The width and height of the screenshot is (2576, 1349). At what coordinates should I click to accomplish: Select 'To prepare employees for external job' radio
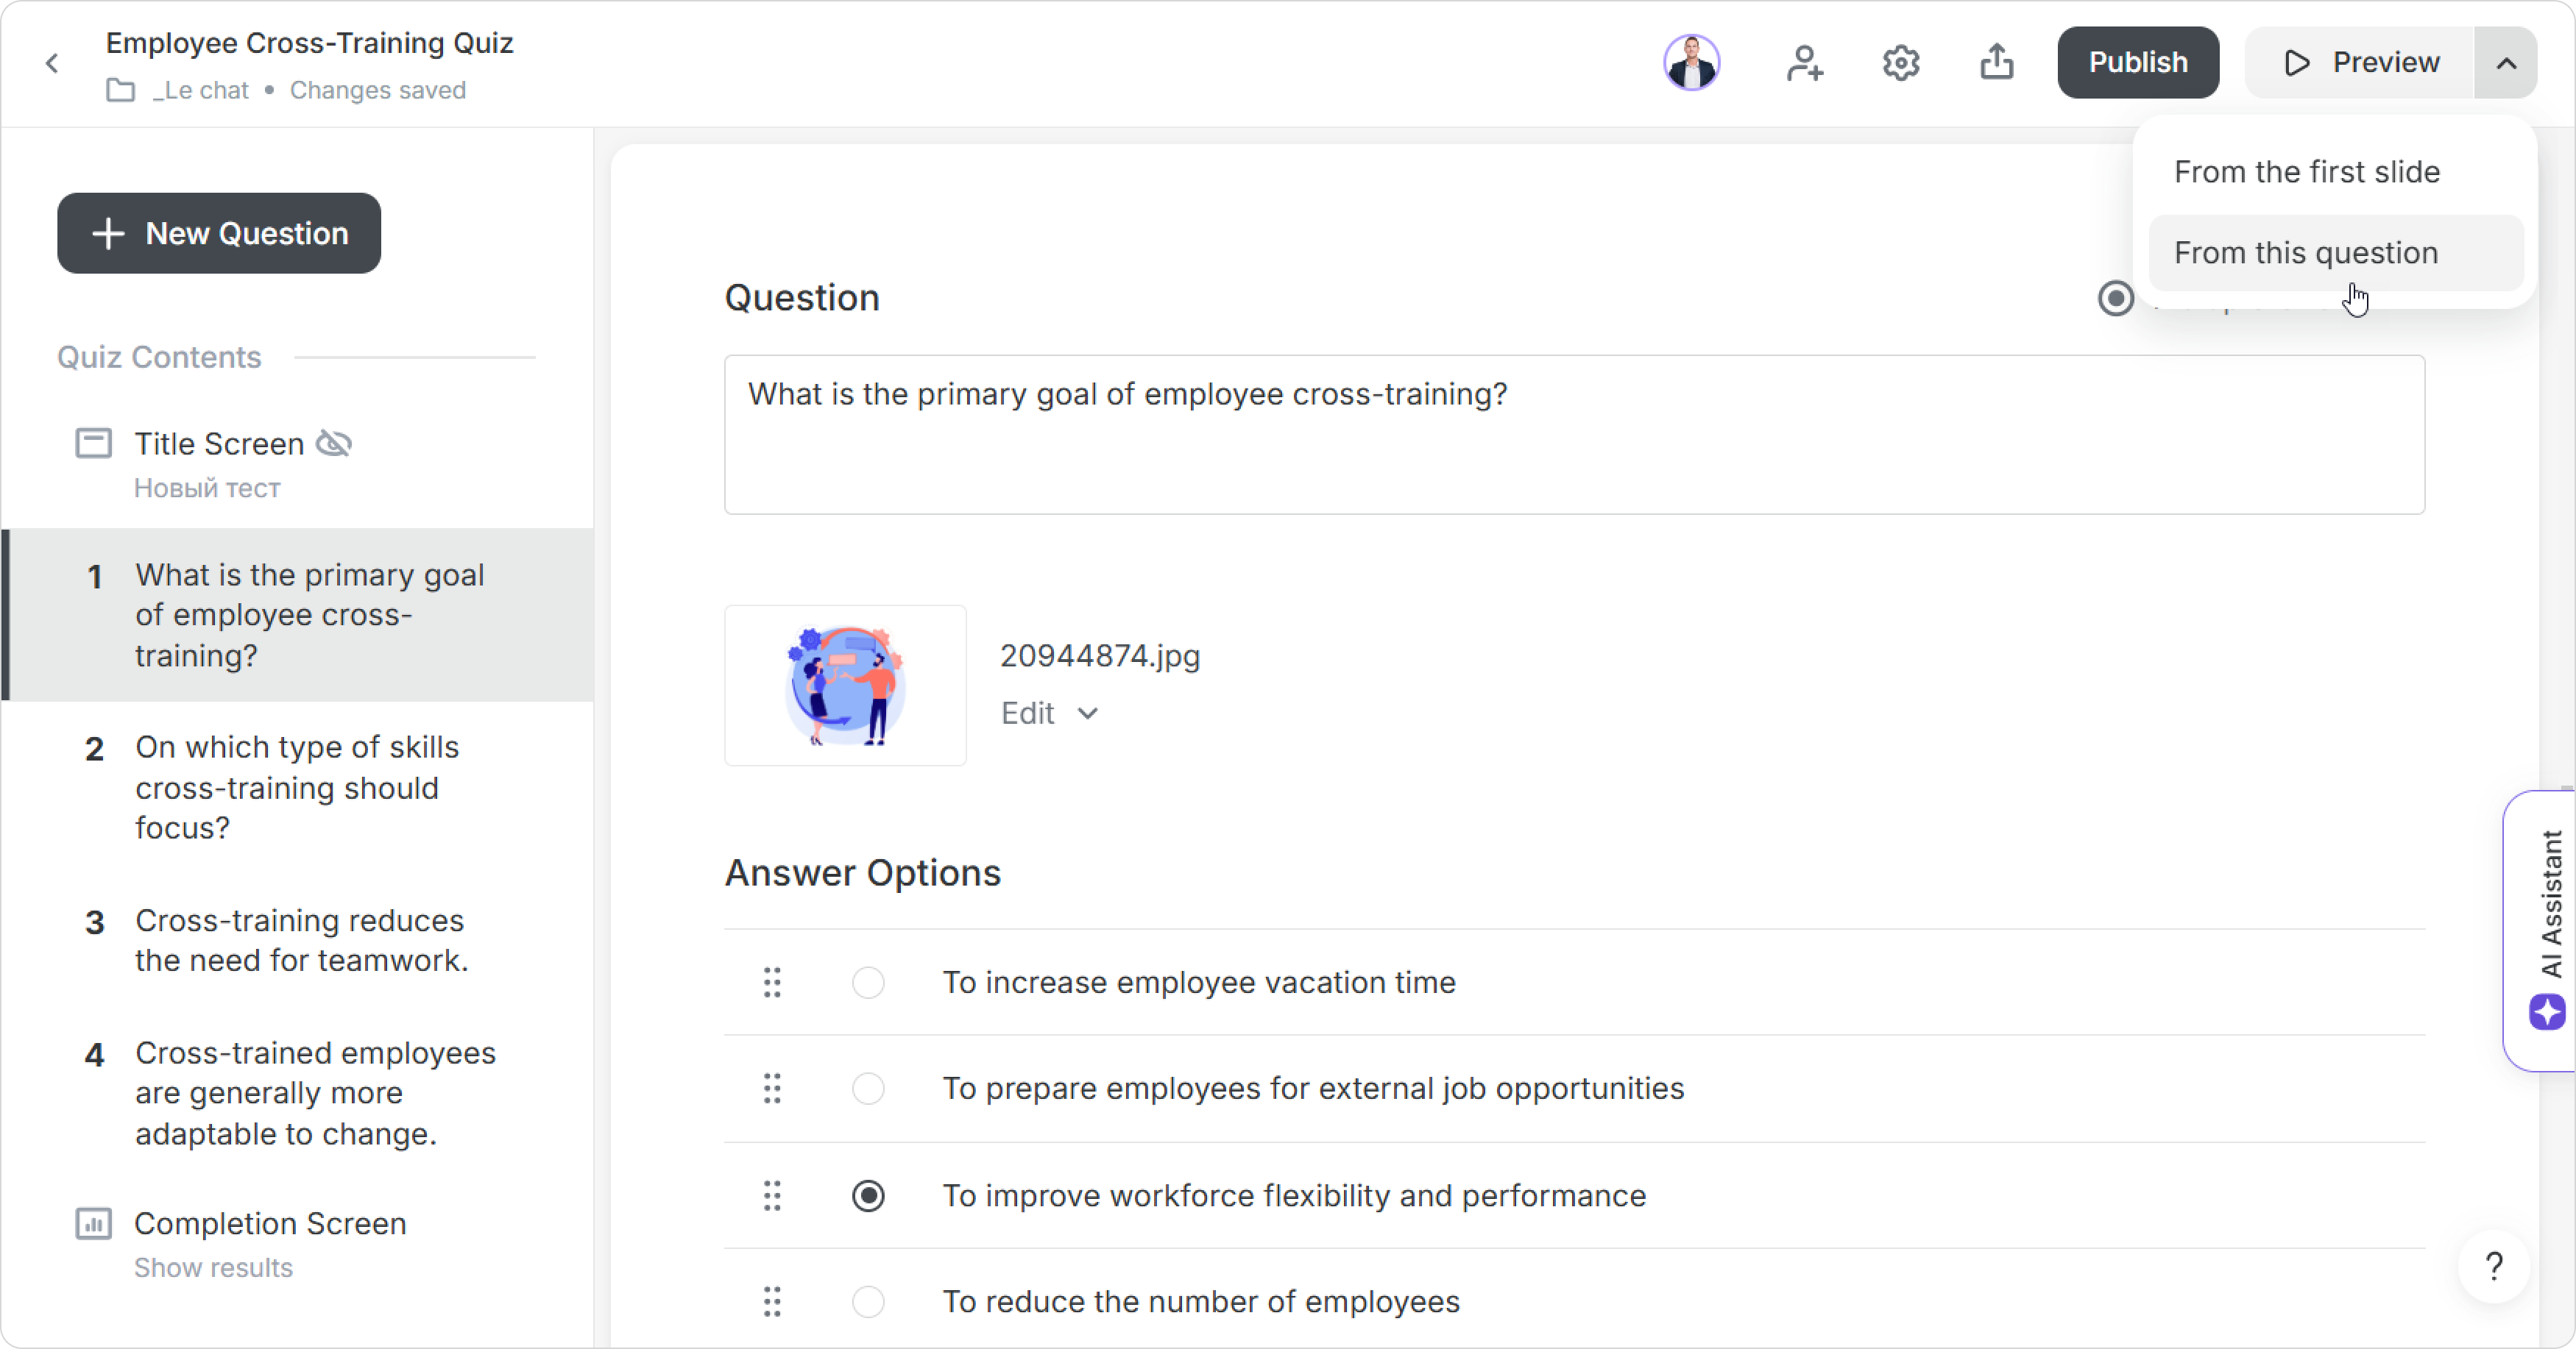pos(868,1088)
